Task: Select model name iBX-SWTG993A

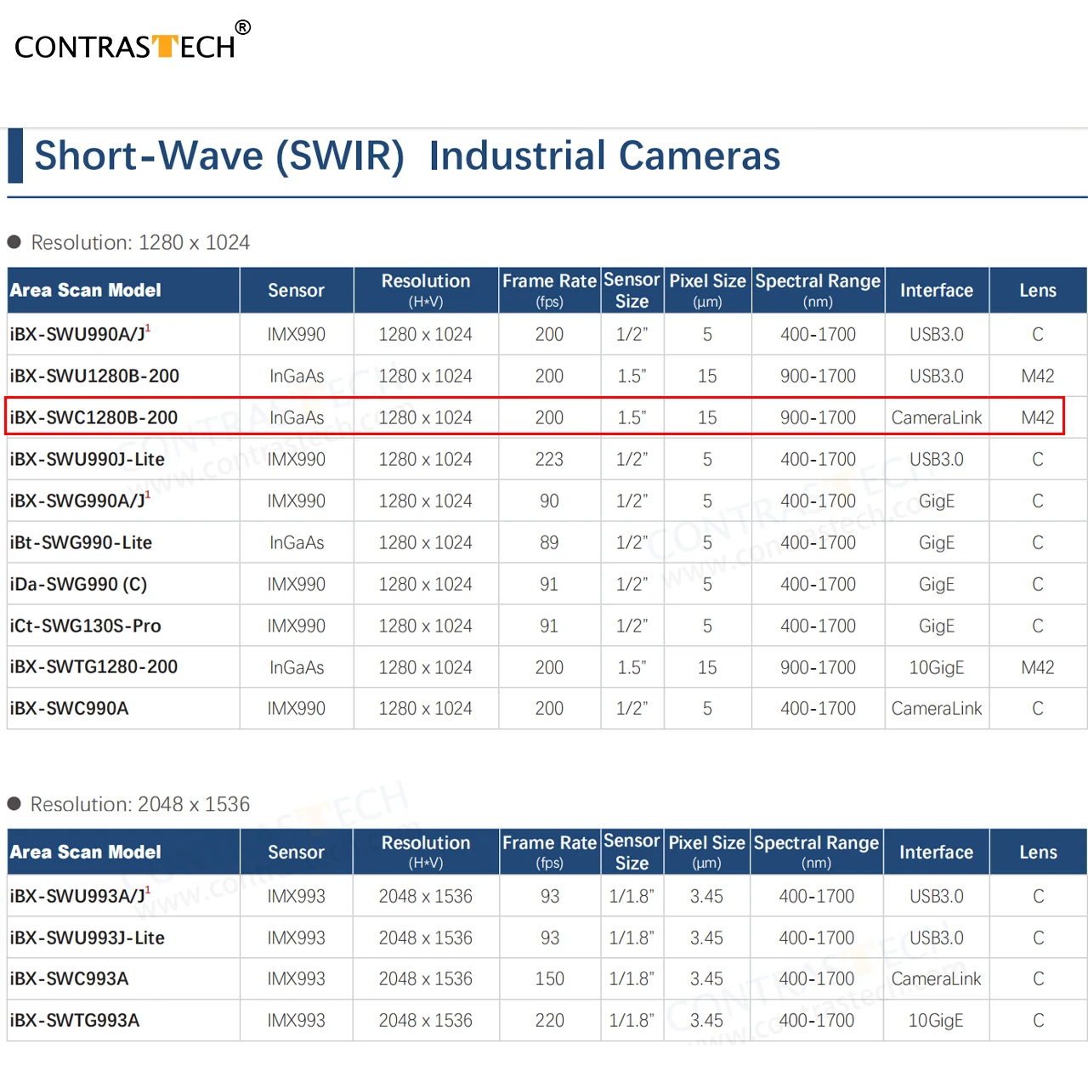Action: click(75, 1020)
